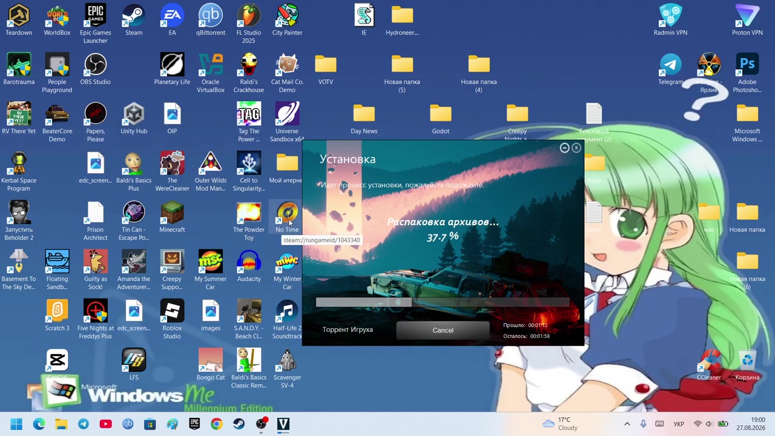This screenshot has height=436, width=775.
Task: Select the FL Studio 2025 shortcut
Action: point(249,24)
